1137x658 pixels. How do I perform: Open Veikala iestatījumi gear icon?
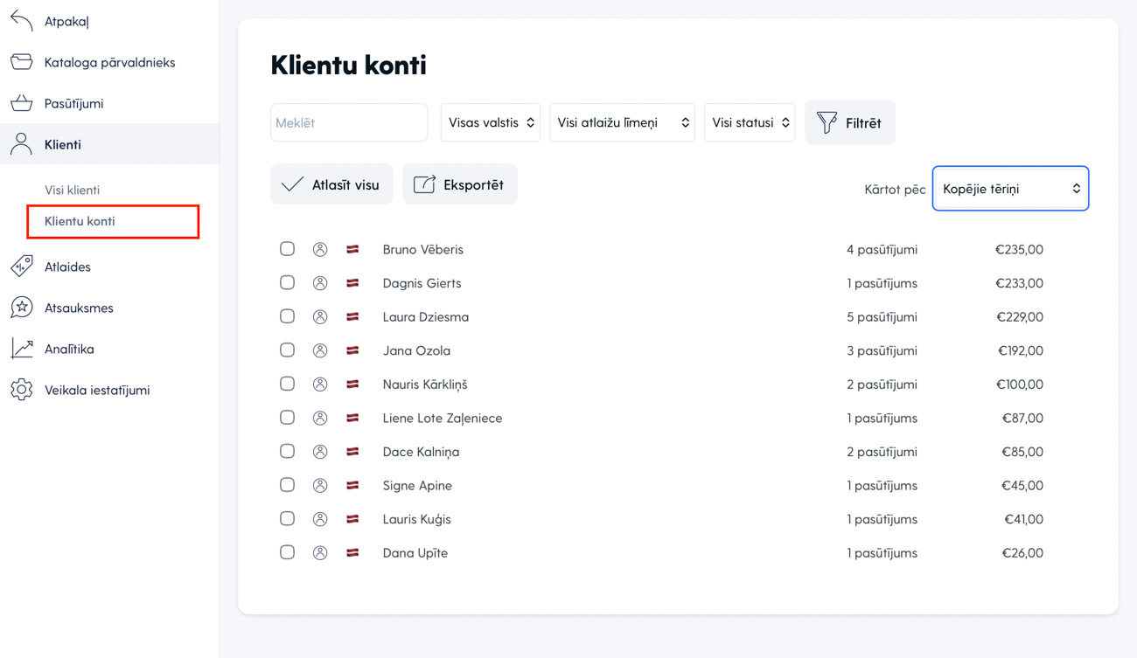tap(22, 390)
